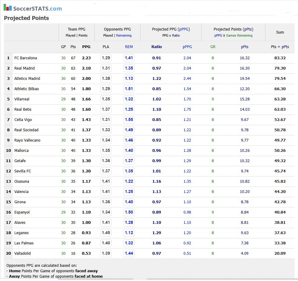Click Alaves' 1.28 REM value box
298x281 pixels.
pyautogui.click(x=129, y=222)
